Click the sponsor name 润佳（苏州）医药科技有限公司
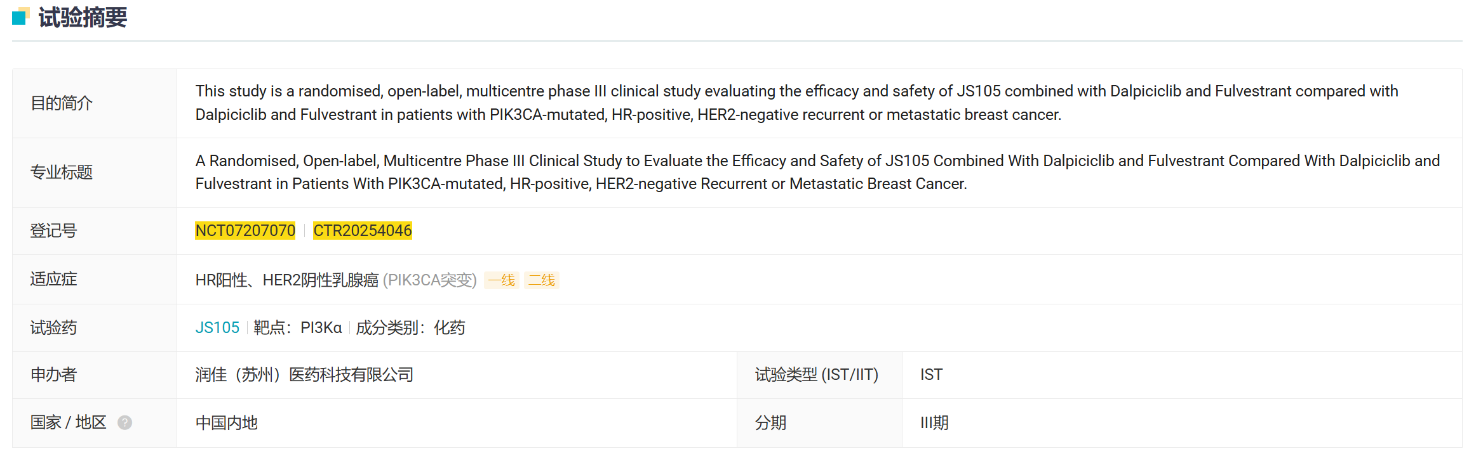 (304, 375)
